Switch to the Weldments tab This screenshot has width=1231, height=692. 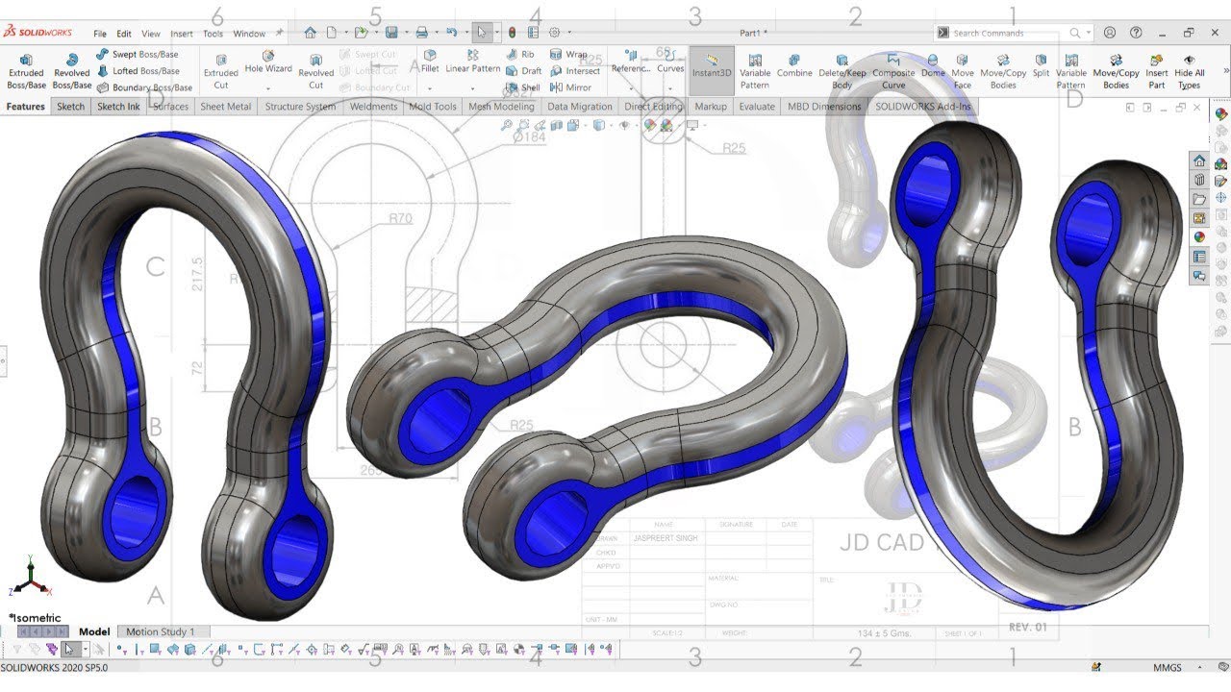(x=373, y=107)
